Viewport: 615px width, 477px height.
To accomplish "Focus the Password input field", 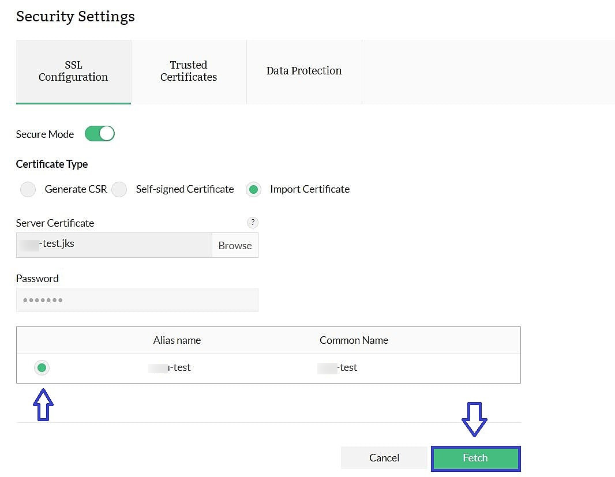I will (137, 300).
